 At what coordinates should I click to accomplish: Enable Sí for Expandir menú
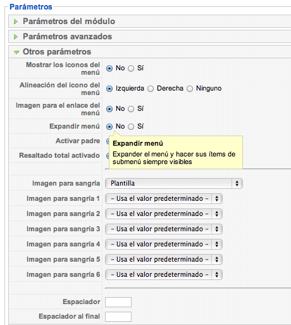point(131,127)
